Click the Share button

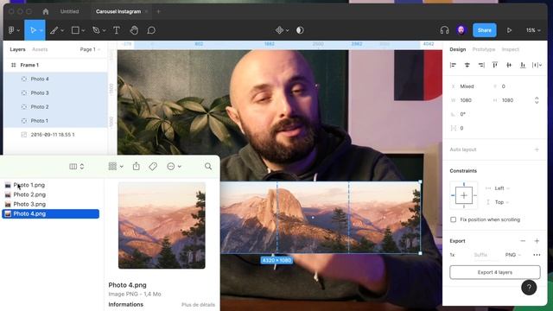[x=484, y=30]
